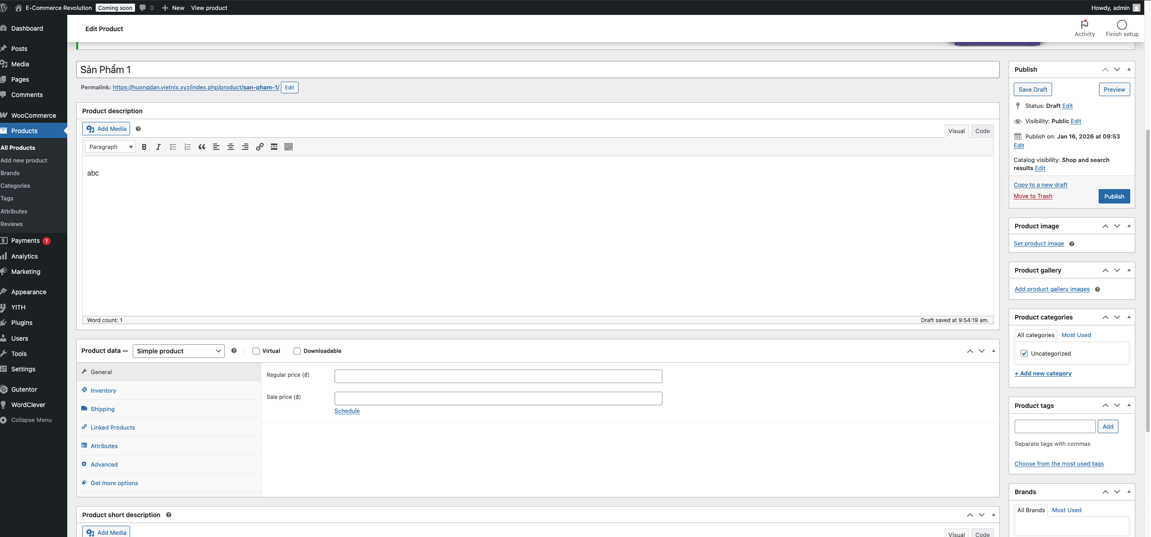Click the blue Publish button
1151x537 pixels.
coord(1114,196)
